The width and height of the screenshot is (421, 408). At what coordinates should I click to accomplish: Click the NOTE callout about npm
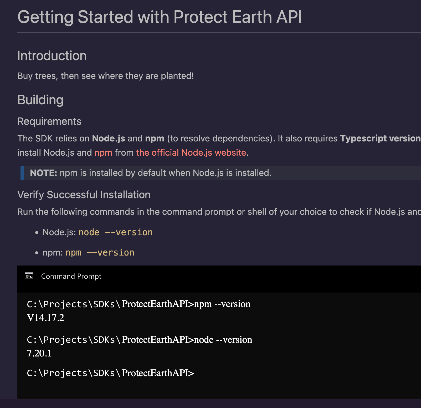(x=151, y=173)
